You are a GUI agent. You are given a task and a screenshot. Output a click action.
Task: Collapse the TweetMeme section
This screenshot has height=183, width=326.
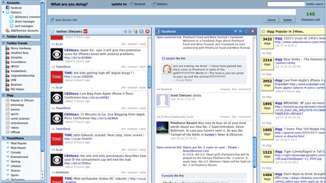pyautogui.click(x=3, y=138)
